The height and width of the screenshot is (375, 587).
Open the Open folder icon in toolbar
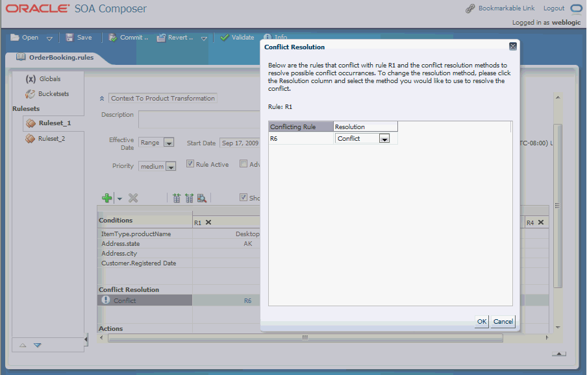[15, 38]
